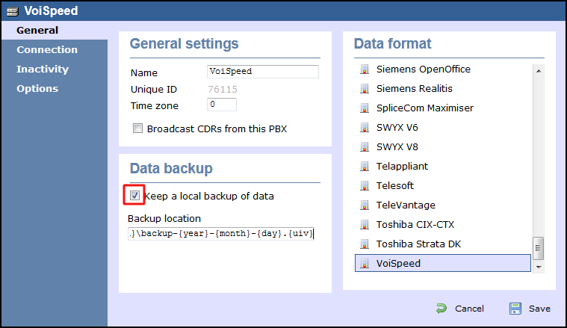Uncheck Keep a local backup of data
Viewport: 567px width, 328px height.
pos(134,196)
